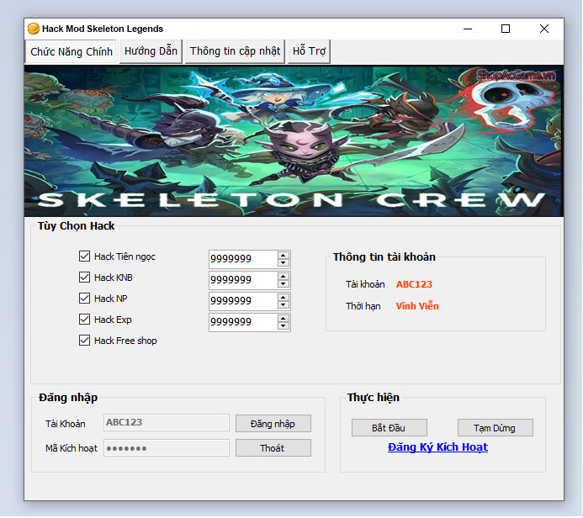Viewport: 583px width, 518px height.
Task: Open the Thông tin cập nhật tab
Action: click(235, 51)
